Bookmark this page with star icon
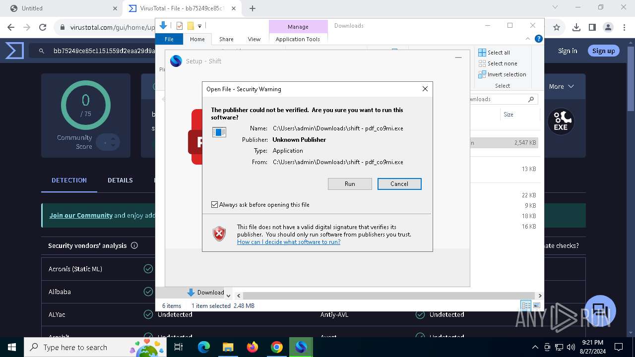This screenshot has height=357, width=635. pyautogui.click(x=557, y=27)
